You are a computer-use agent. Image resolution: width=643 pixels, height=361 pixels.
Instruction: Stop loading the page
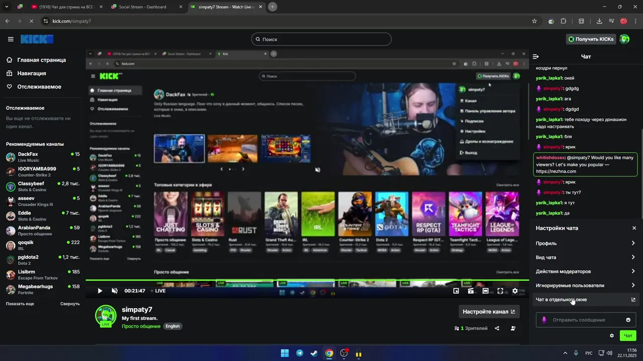tap(31, 21)
